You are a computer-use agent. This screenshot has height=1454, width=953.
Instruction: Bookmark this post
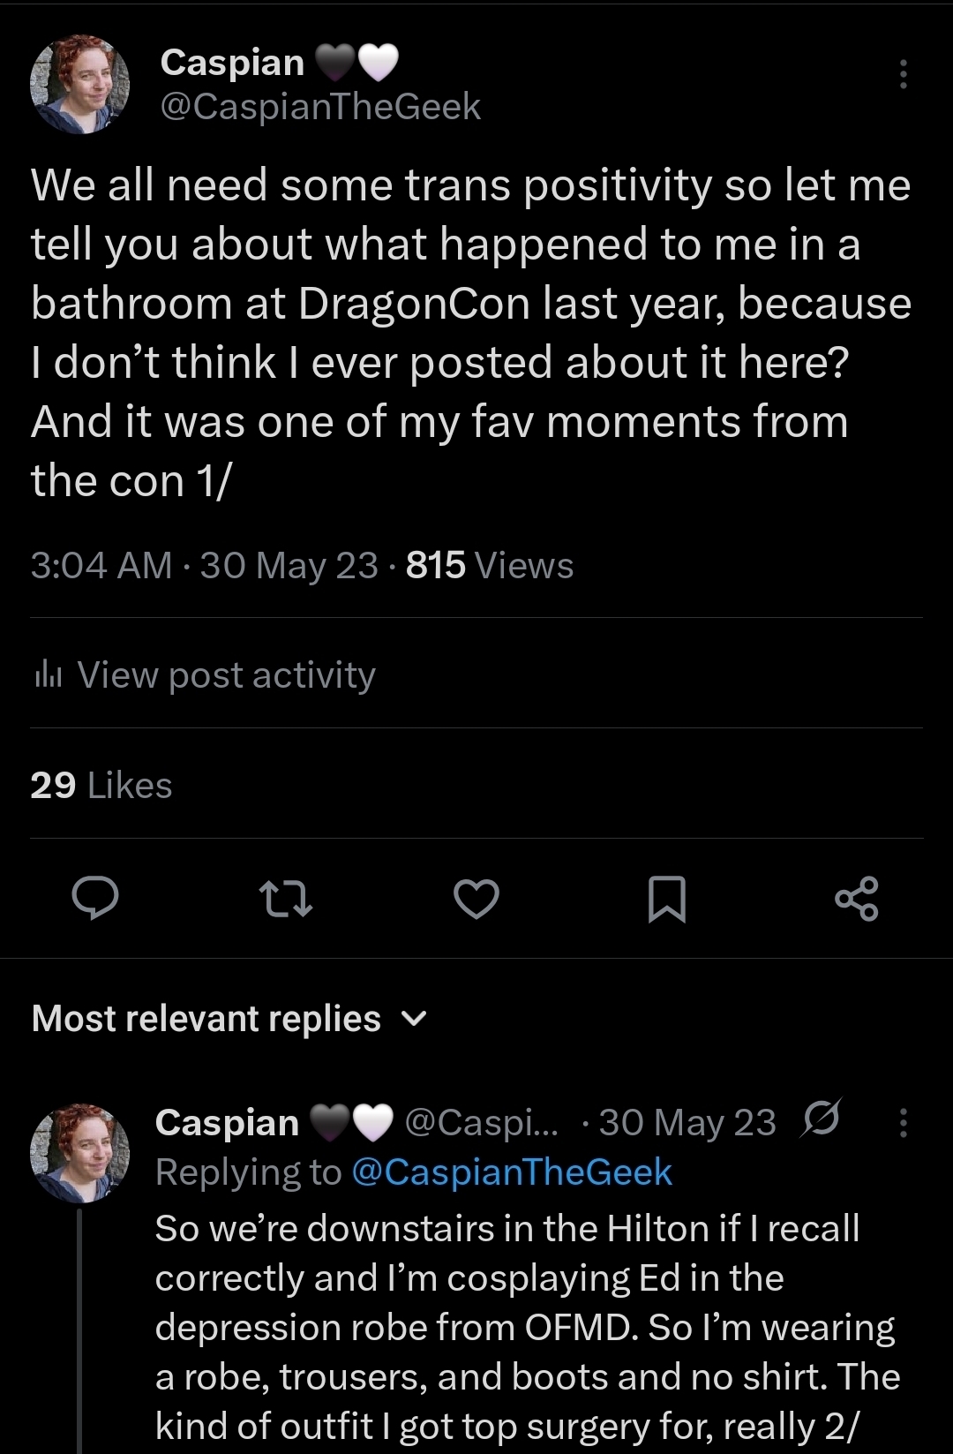[x=666, y=899]
